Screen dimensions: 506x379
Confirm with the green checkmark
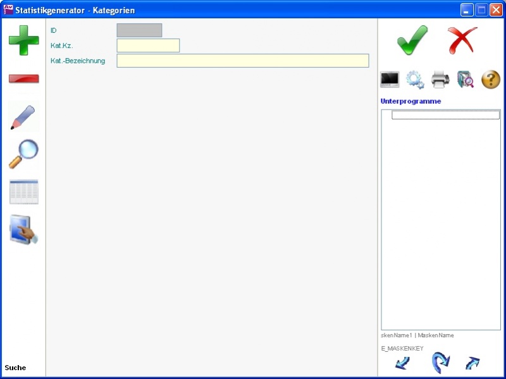point(412,40)
